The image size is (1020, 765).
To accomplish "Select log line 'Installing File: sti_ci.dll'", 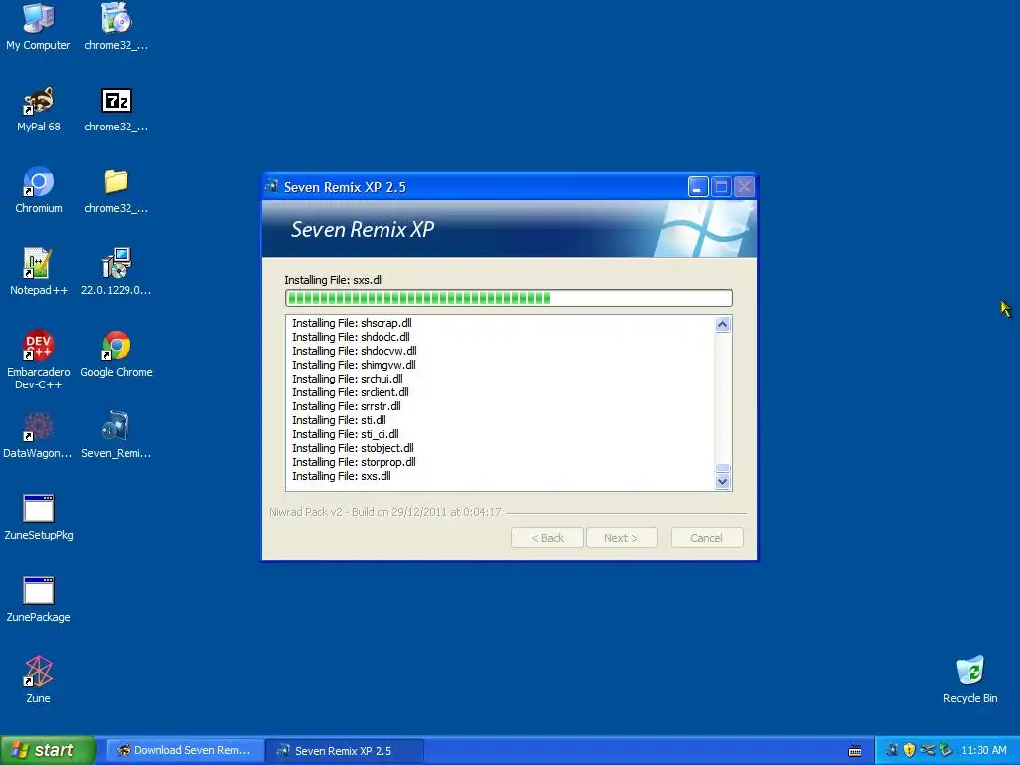I will [x=346, y=434].
